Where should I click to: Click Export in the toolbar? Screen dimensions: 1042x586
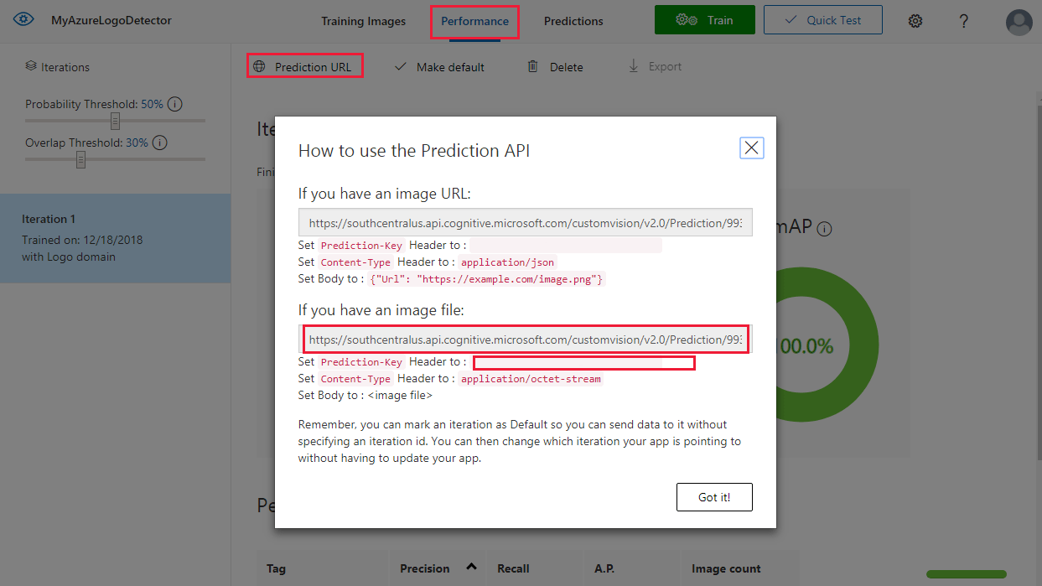[655, 66]
